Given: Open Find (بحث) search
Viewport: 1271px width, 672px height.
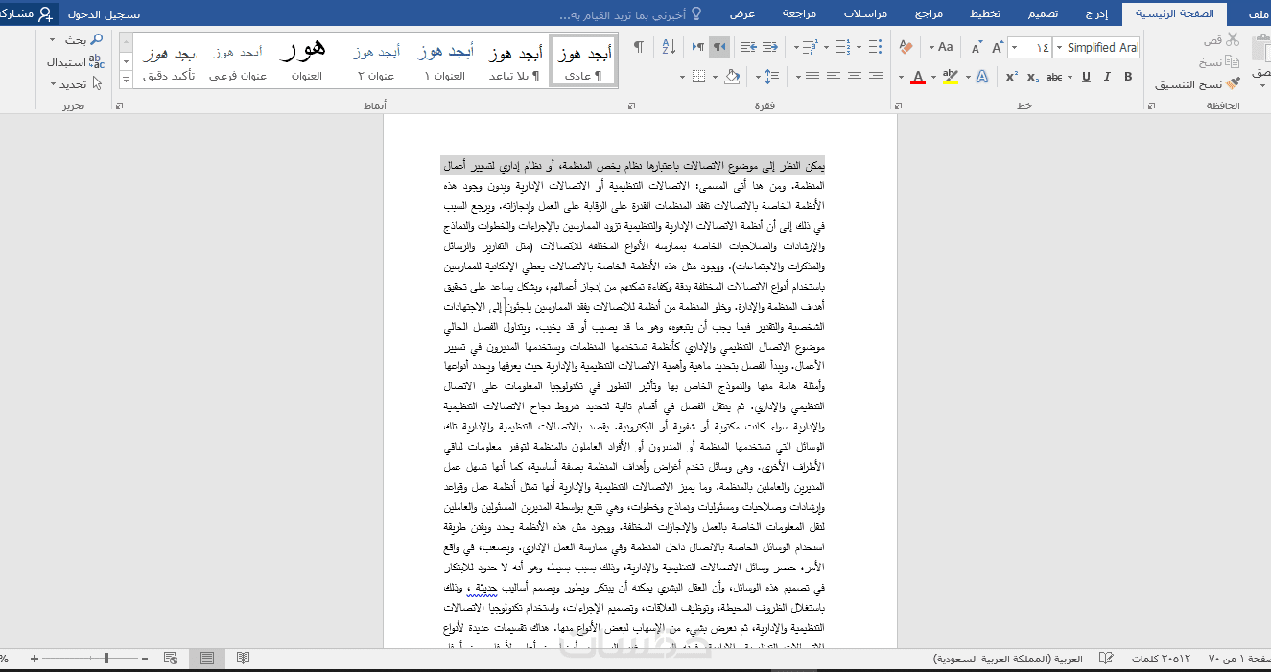Looking at the screenshot, I should click(83, 39).
